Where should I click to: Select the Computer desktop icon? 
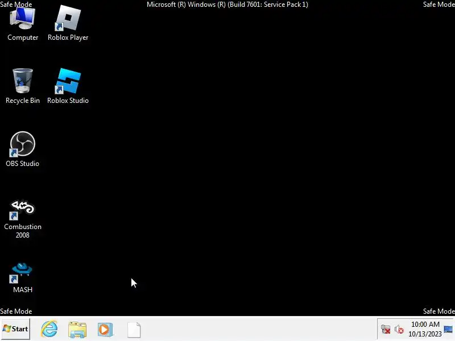point(23,24)
